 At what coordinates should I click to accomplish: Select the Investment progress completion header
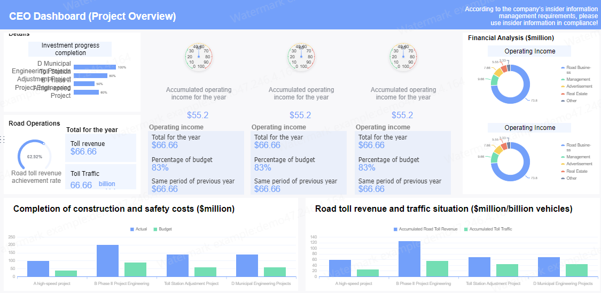click(70, 49)
